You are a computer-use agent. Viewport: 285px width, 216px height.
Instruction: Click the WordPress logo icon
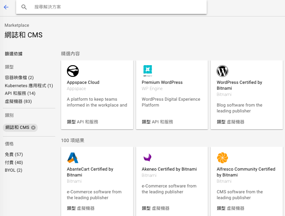click(222, 71)
